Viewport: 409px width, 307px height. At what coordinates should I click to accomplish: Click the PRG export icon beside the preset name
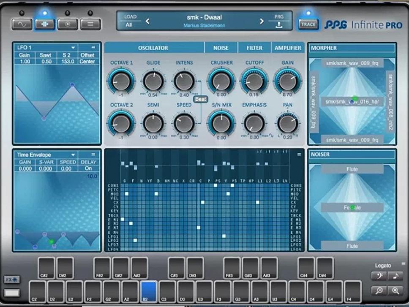click(280, 26)
